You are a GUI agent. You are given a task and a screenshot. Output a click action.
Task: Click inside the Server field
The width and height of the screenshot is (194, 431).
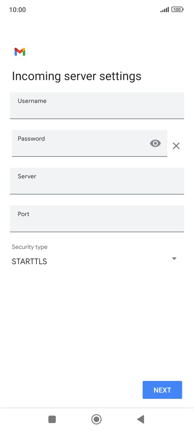click(97, 181)
